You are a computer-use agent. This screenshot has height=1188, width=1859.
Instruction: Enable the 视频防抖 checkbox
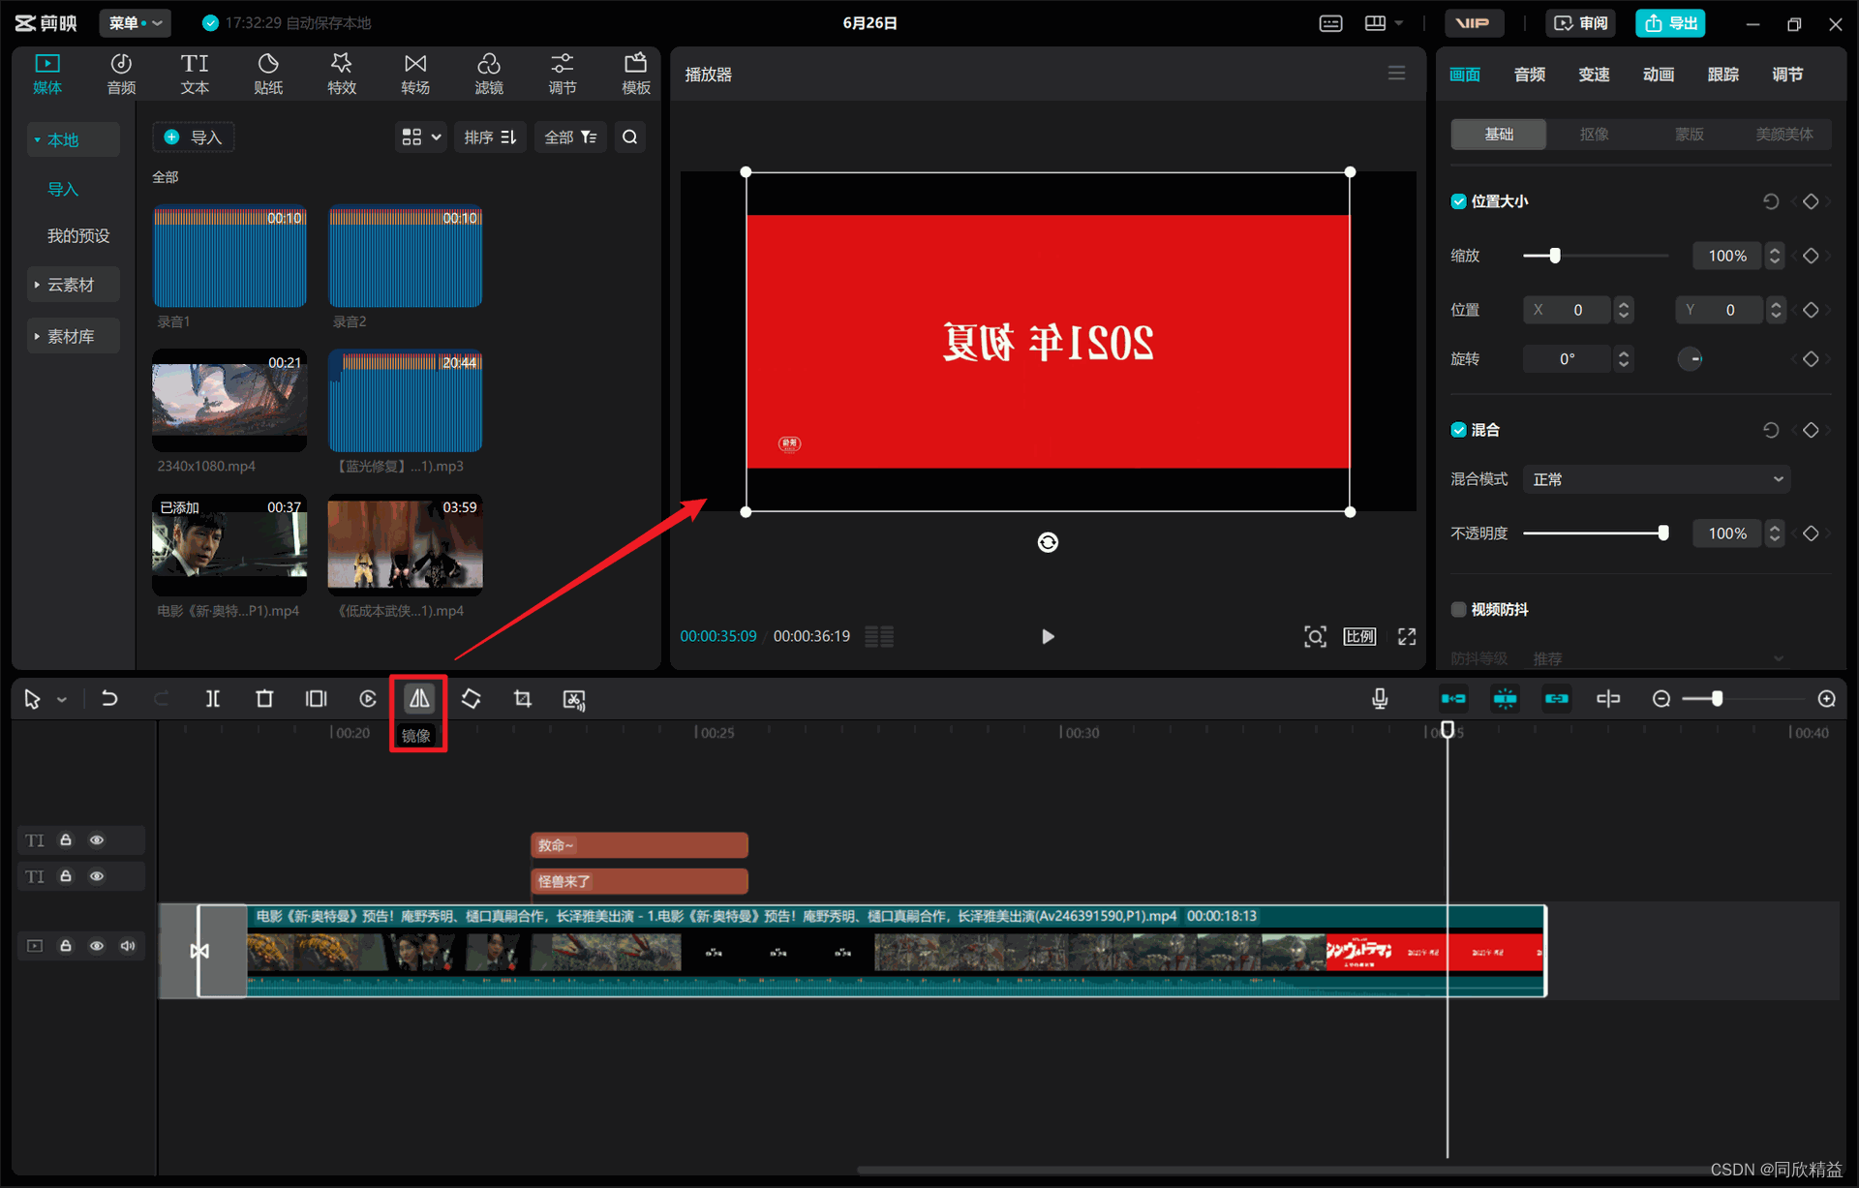pyautogui.click(x=1458, y=609)
